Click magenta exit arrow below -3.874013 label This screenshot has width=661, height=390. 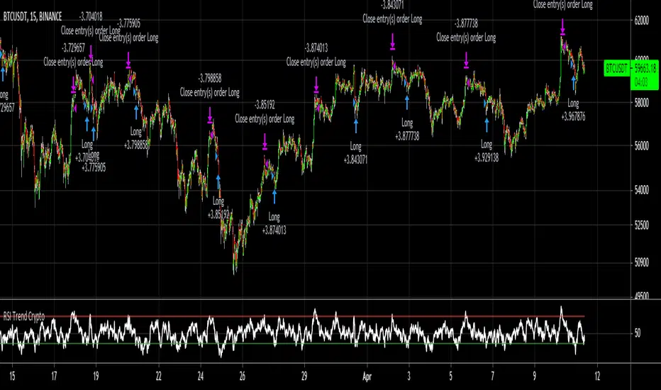(x=316, y=85)
